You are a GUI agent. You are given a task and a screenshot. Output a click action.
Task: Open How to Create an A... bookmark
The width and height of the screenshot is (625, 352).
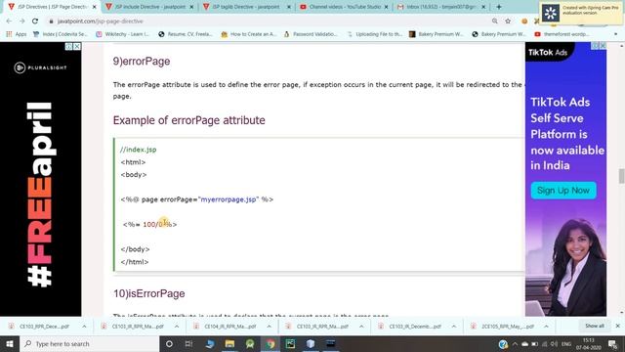coord(248,34)
